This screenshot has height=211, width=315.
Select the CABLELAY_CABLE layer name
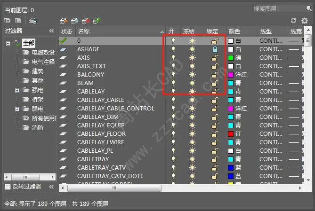[x=101, y=100]
